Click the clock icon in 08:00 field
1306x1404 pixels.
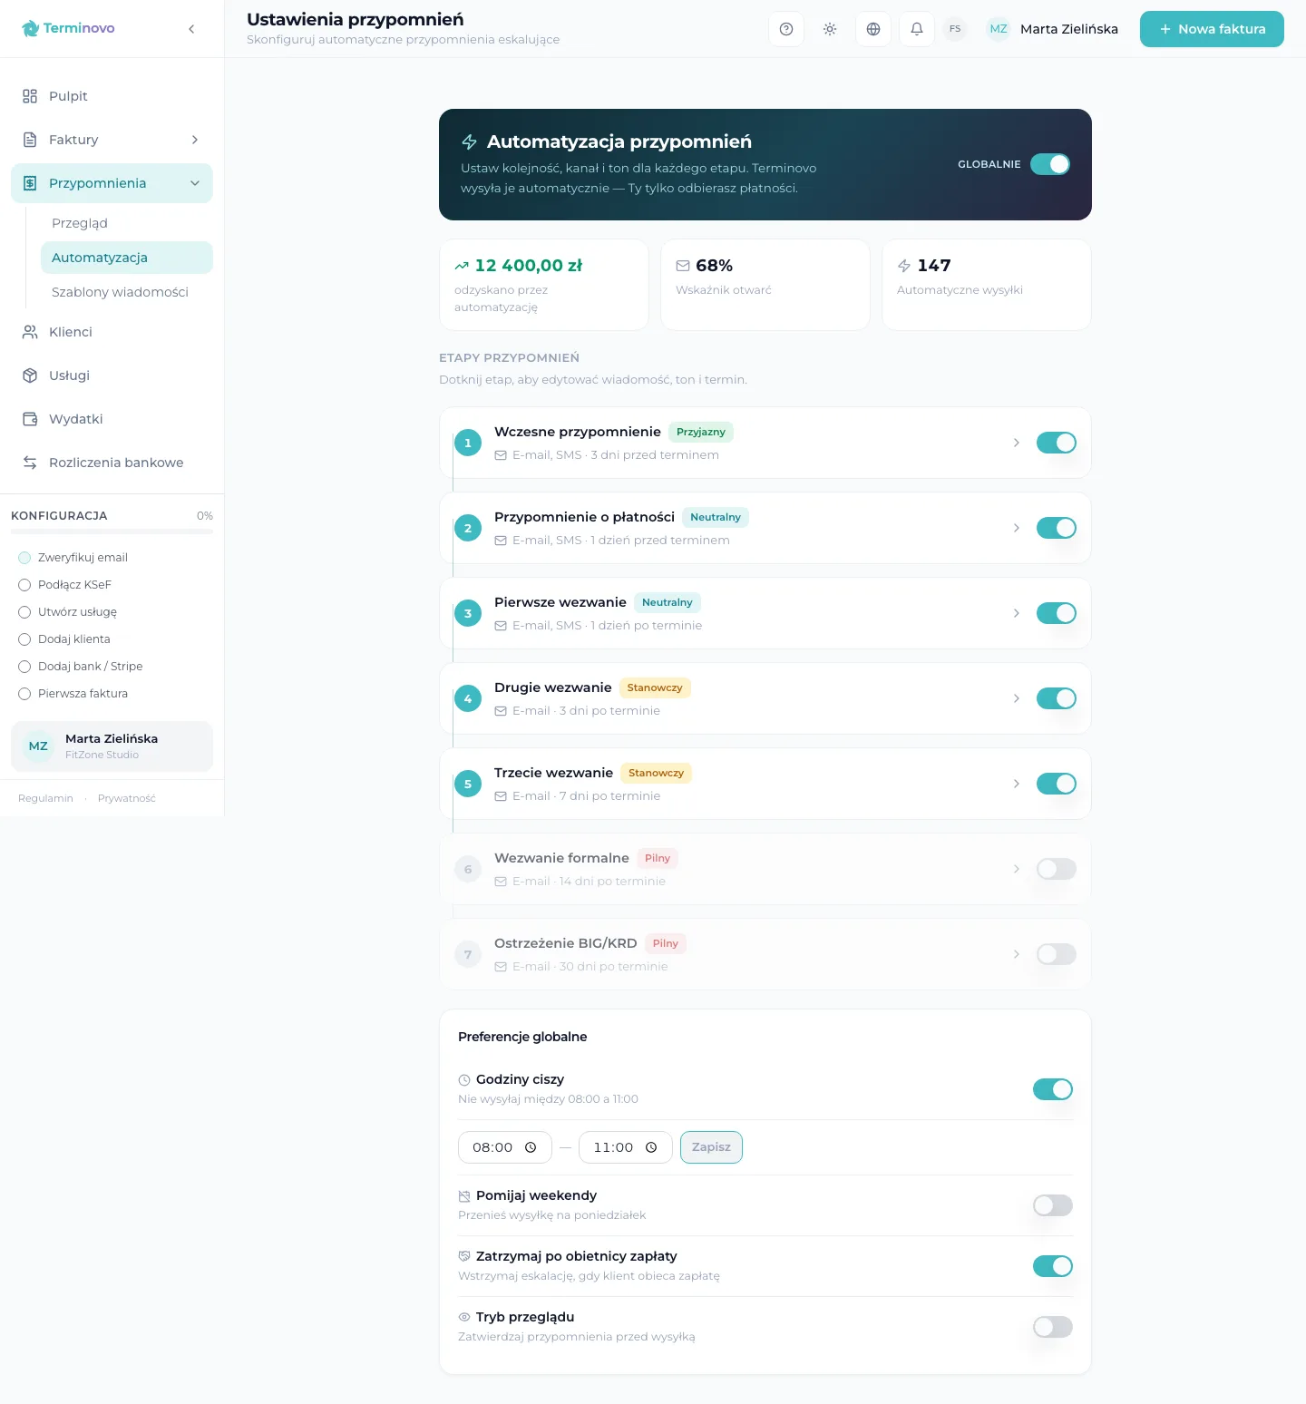(x=531, y=1147)
